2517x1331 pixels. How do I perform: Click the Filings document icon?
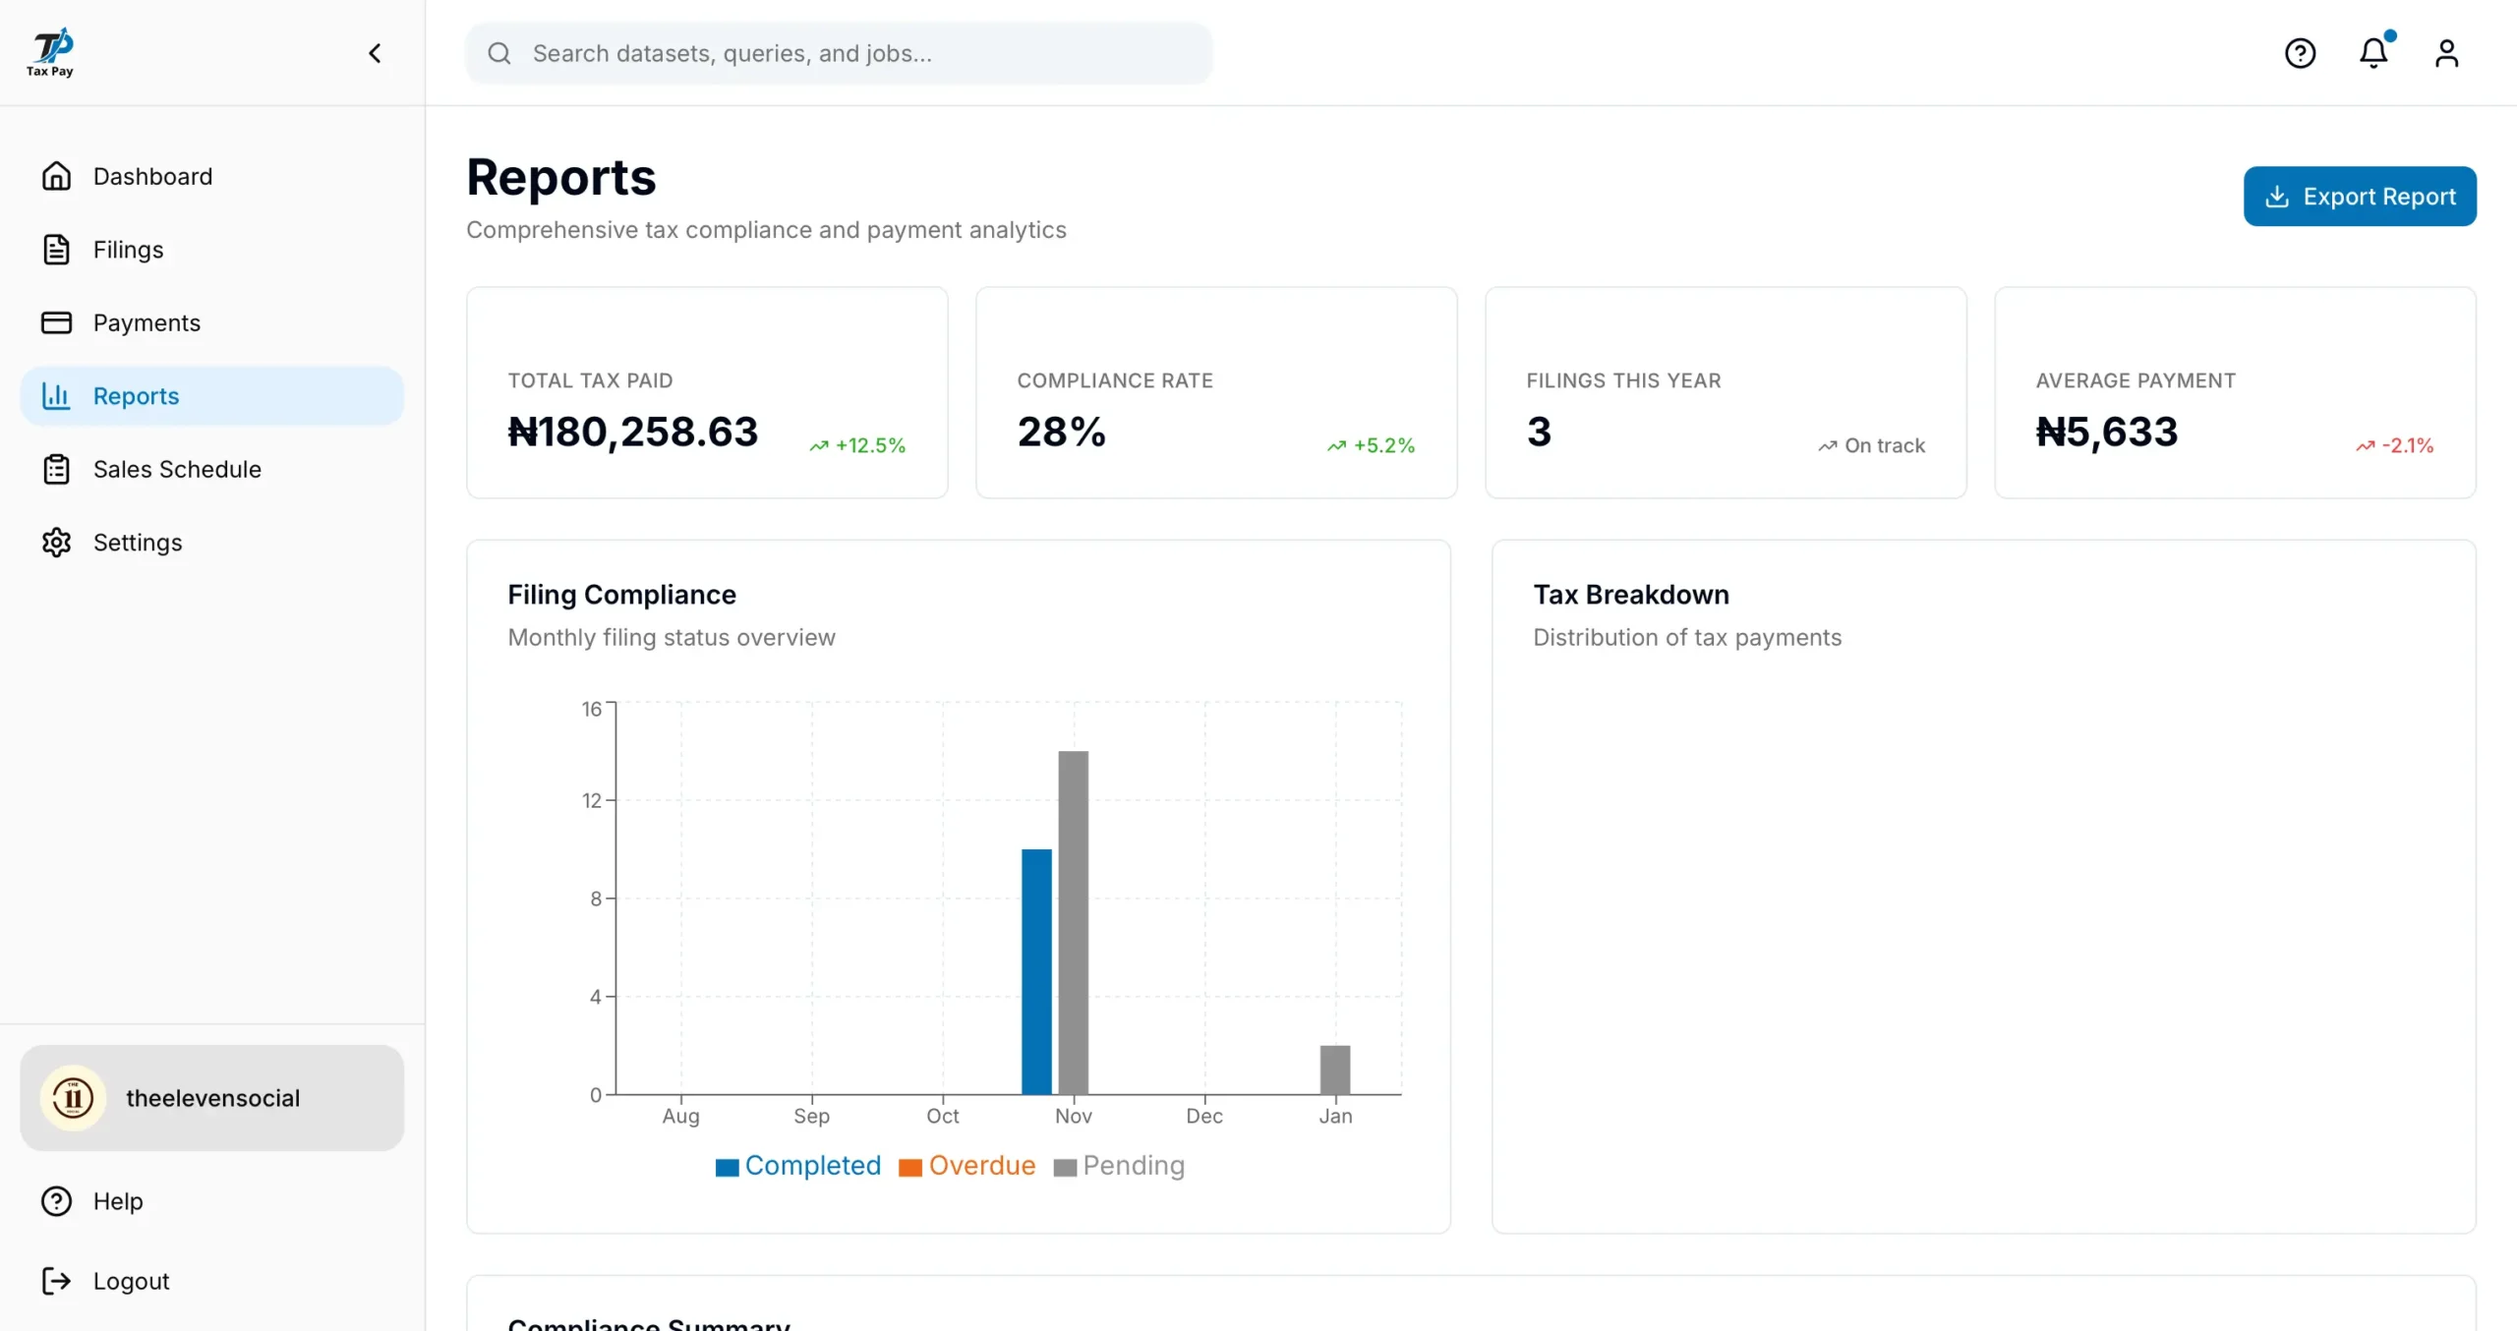click(56, 250)
